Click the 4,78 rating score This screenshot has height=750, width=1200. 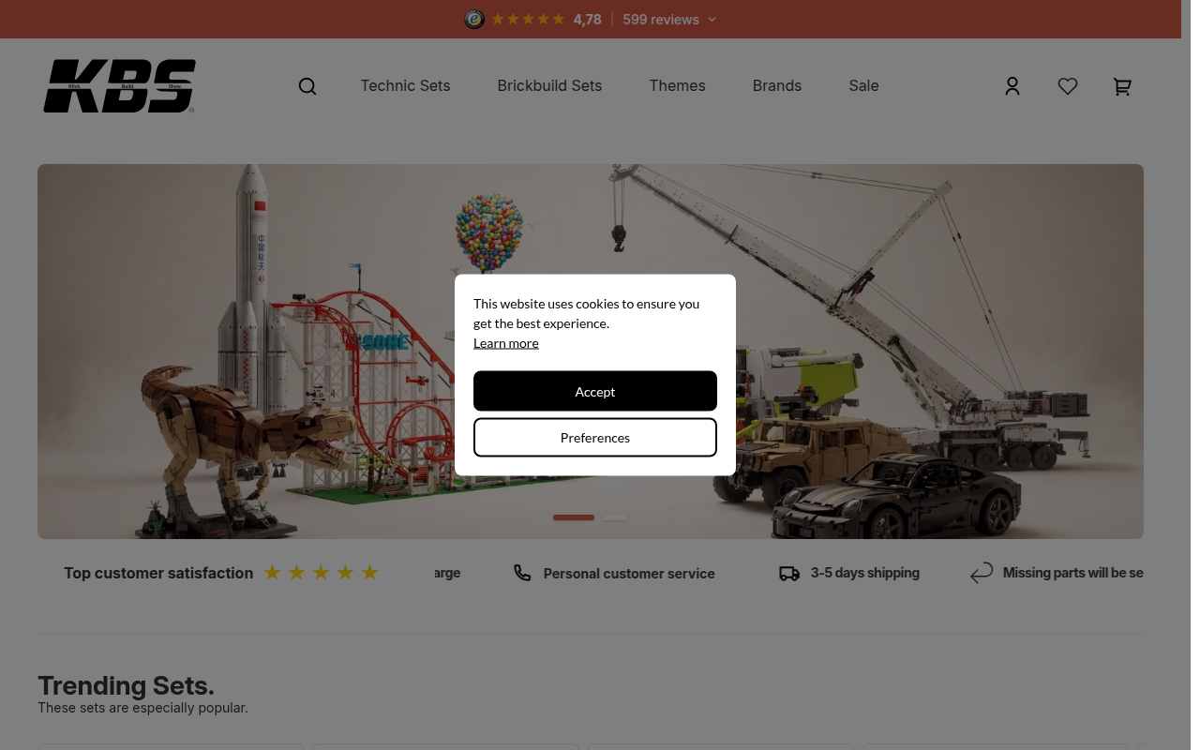pyautogui.click(x=588, y=20)
